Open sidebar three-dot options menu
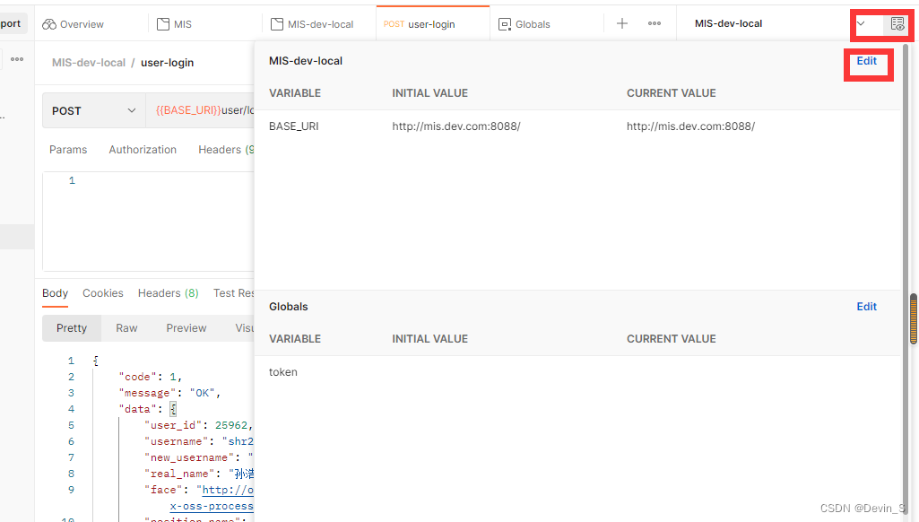Screen dimensions: 919x522 17,59
